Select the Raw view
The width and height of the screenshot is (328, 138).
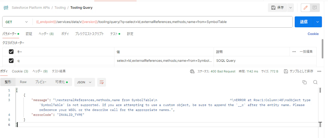23,82
